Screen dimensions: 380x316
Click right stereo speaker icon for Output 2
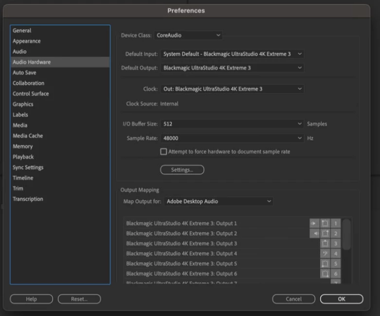pos(314,234)
